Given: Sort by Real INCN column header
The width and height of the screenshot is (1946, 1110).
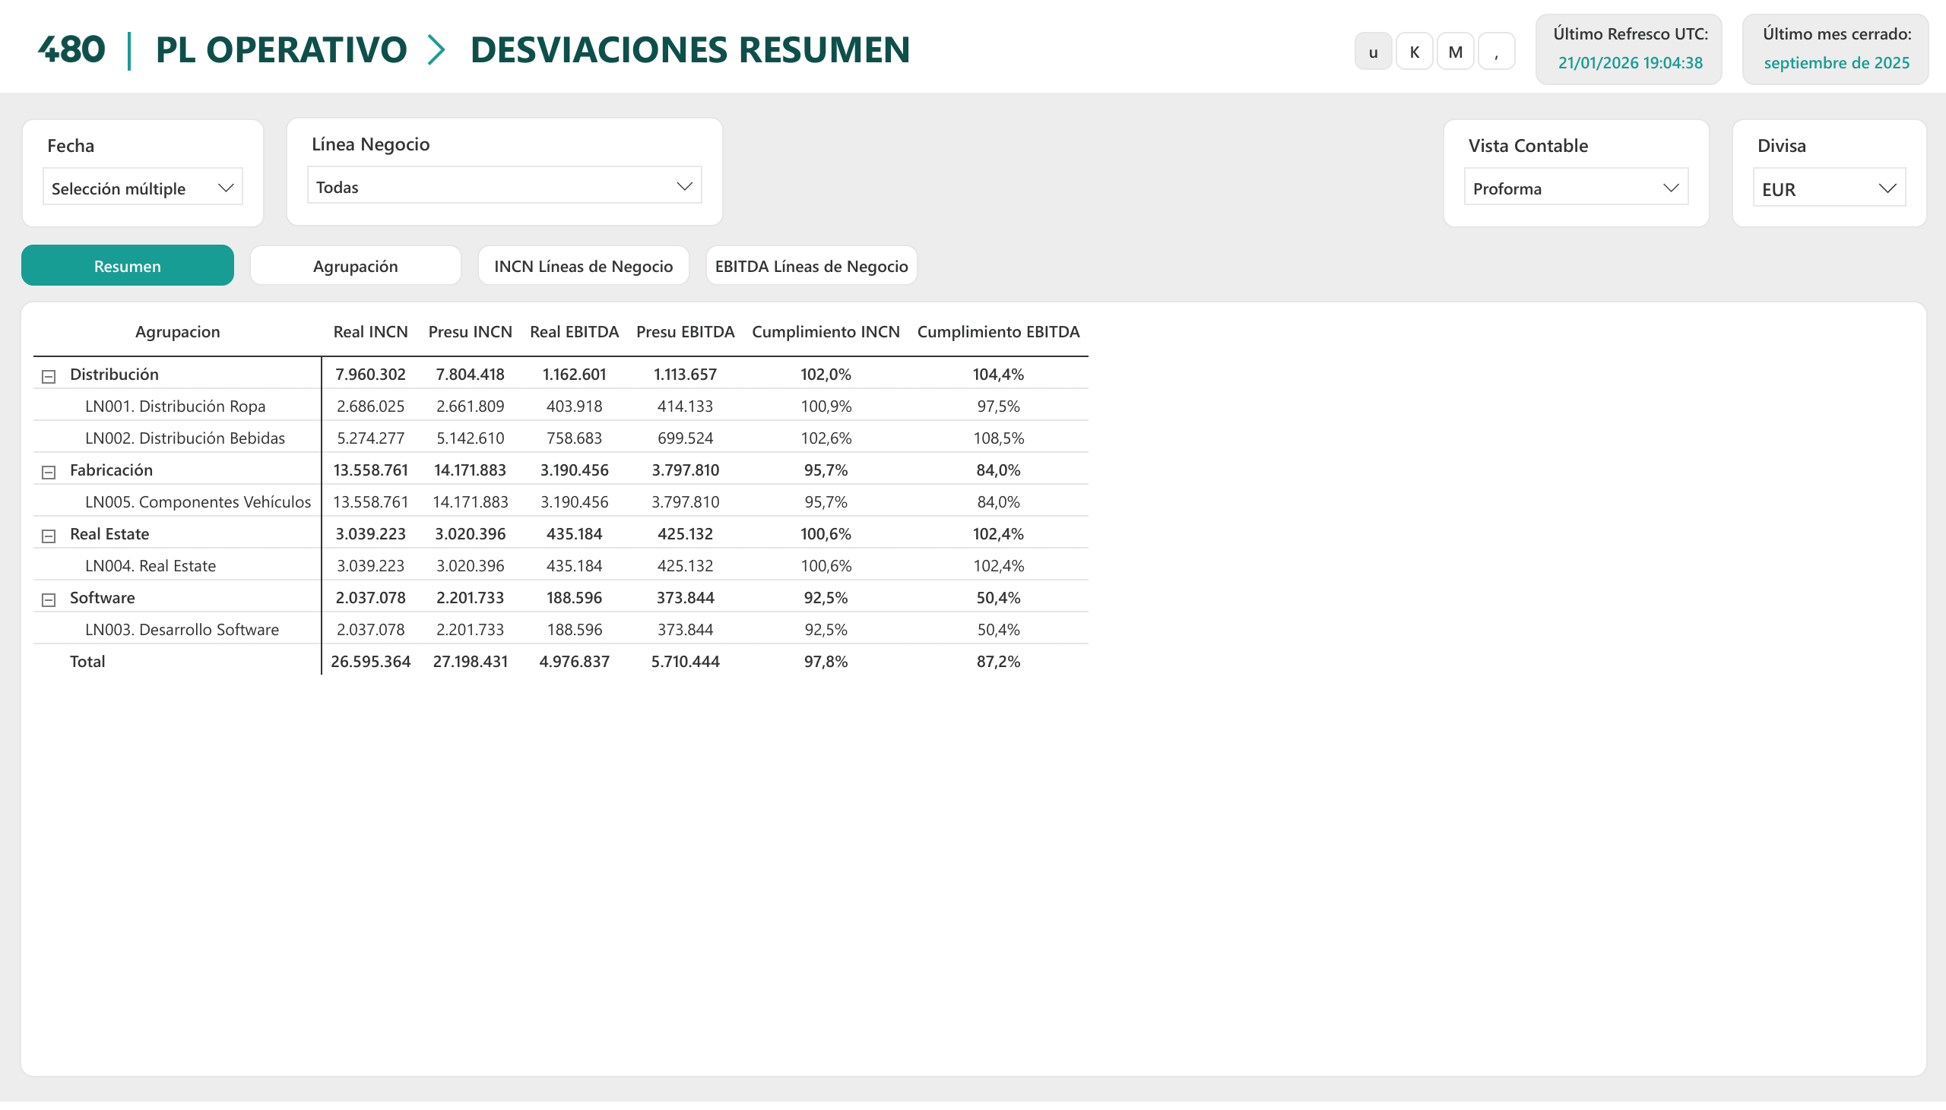Looking at the screenshot, I should pyautogui.click(x=371, y=331).
